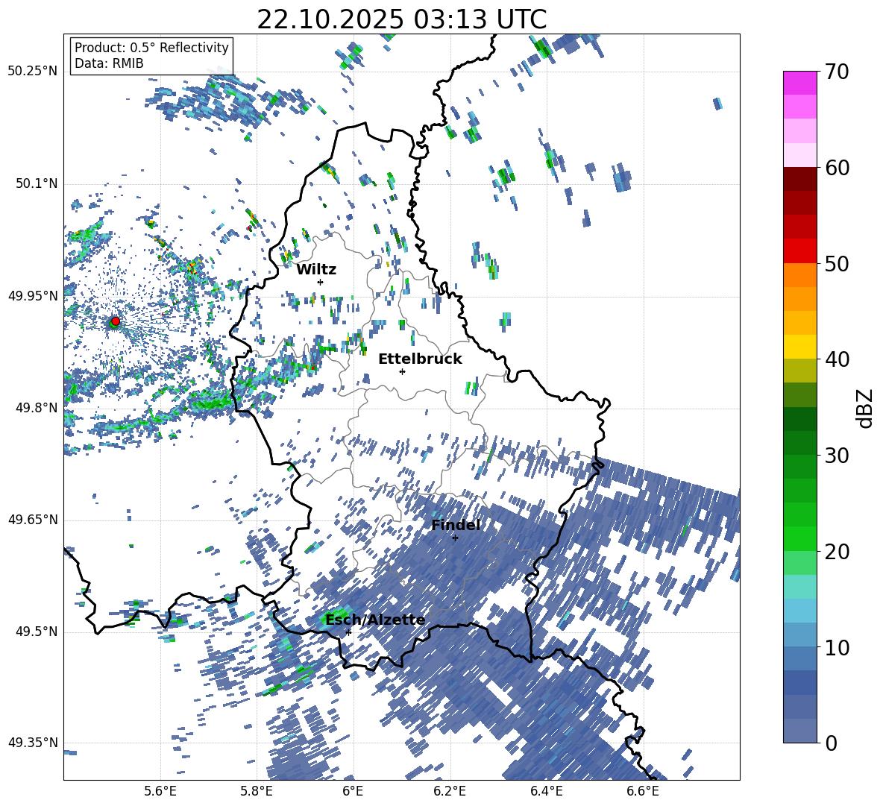Click the 5.8°E longitude label
This screenshot has width=883, height=806.
pos(257,791)
